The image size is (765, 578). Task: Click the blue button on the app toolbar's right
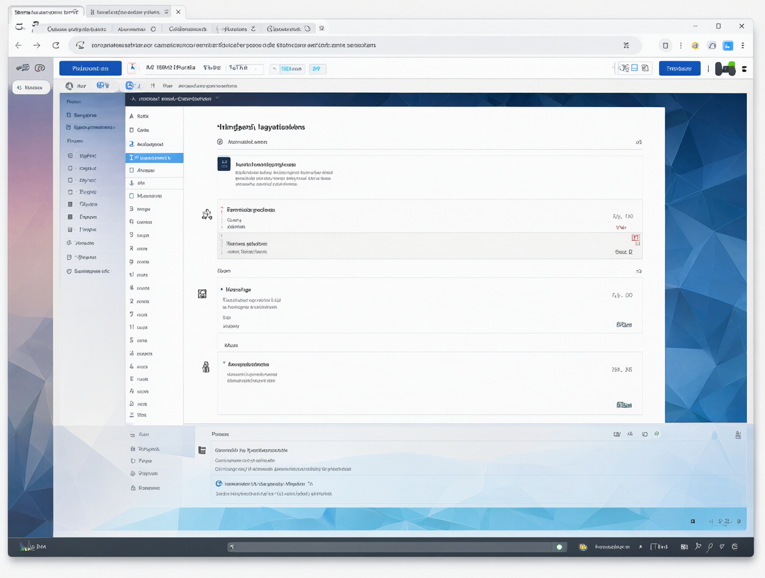tap(679, 68)
